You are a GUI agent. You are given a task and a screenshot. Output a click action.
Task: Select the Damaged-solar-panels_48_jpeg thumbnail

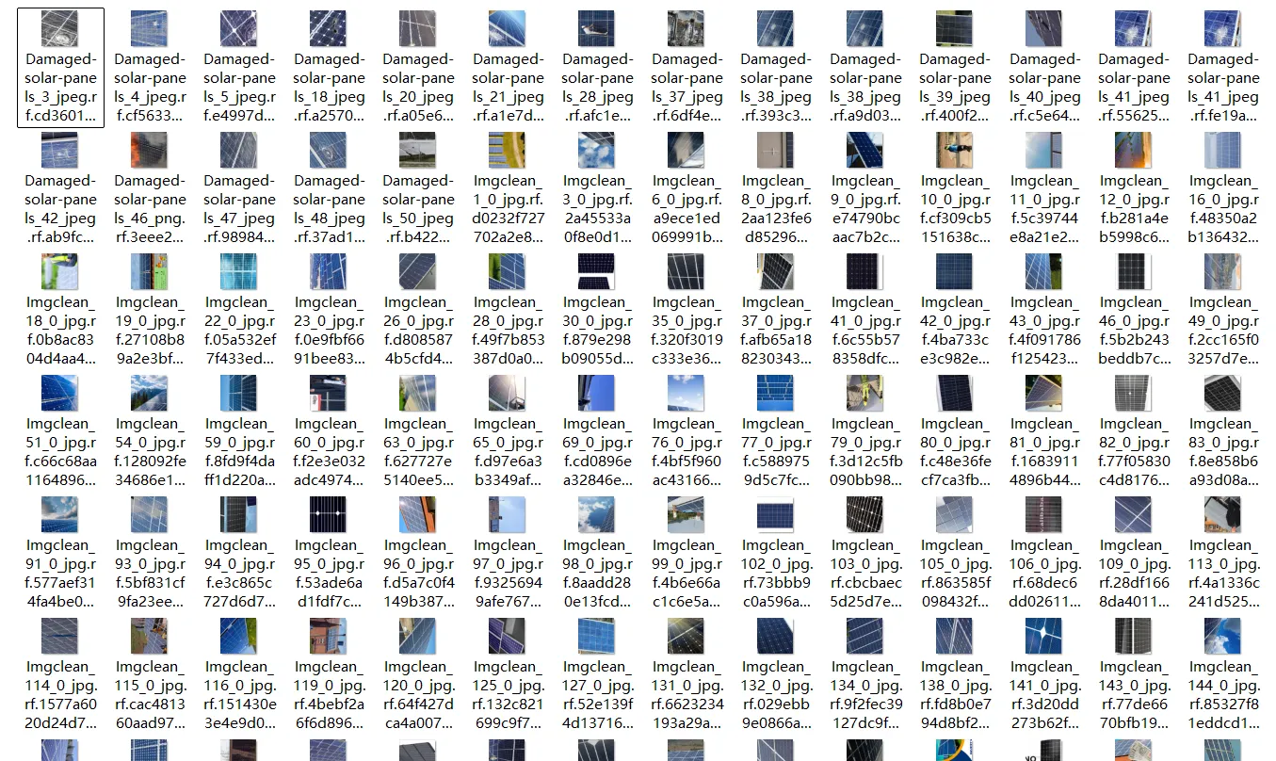[329, 151]
